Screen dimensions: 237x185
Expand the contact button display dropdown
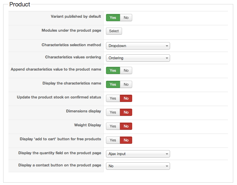tap(138, 166)
